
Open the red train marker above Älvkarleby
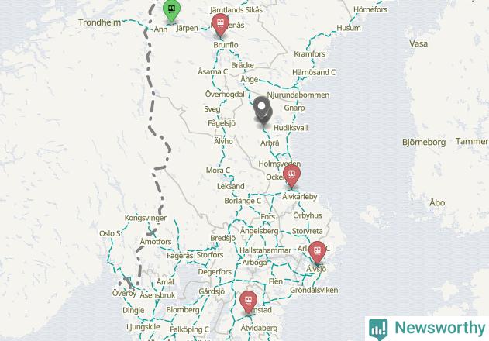[291, 176]
